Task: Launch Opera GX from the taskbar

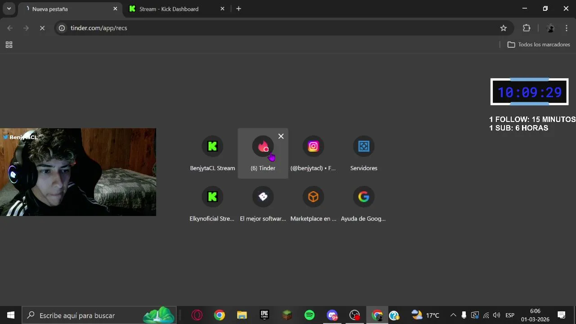Action: 197,315
